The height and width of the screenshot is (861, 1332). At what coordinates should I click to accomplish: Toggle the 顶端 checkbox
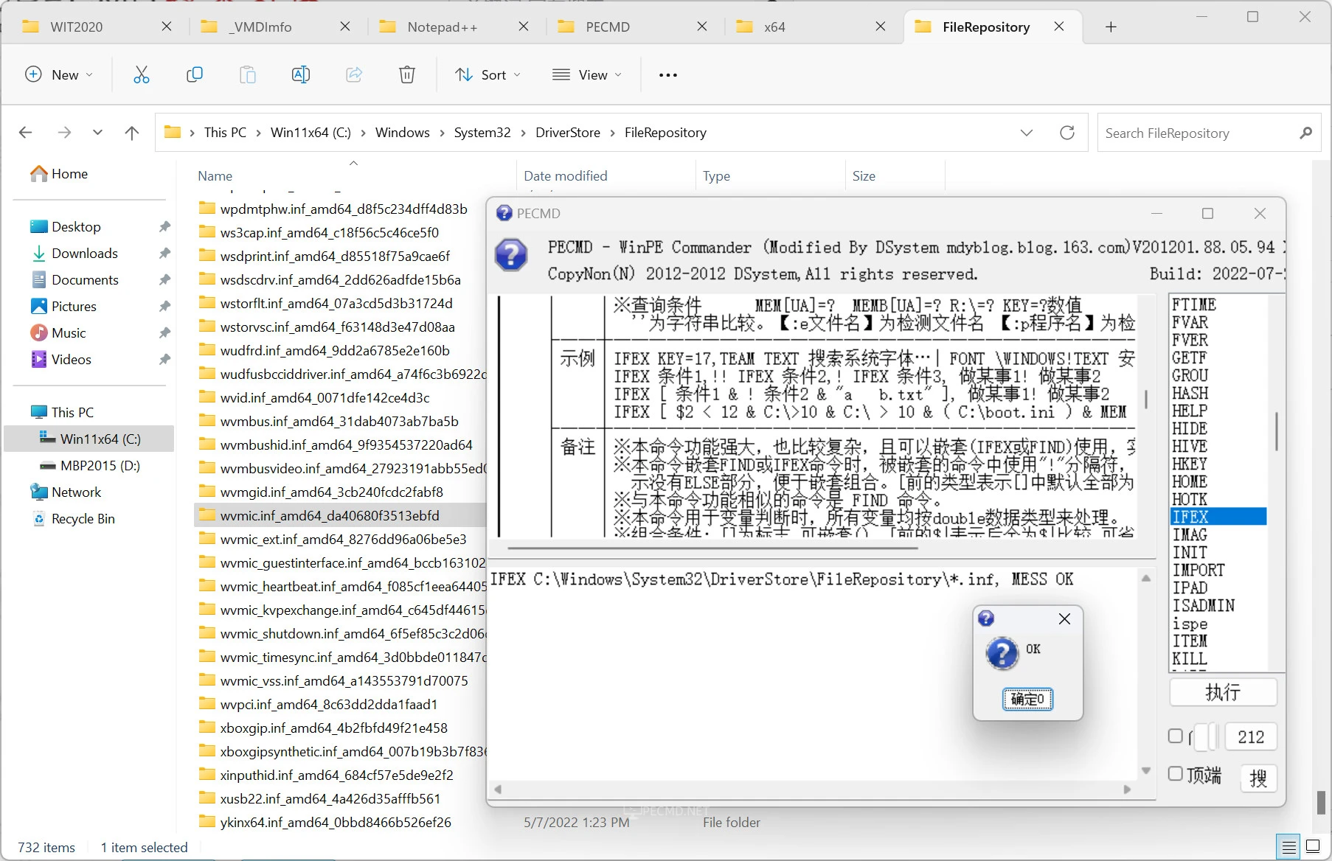click(x=1176, y=773)
